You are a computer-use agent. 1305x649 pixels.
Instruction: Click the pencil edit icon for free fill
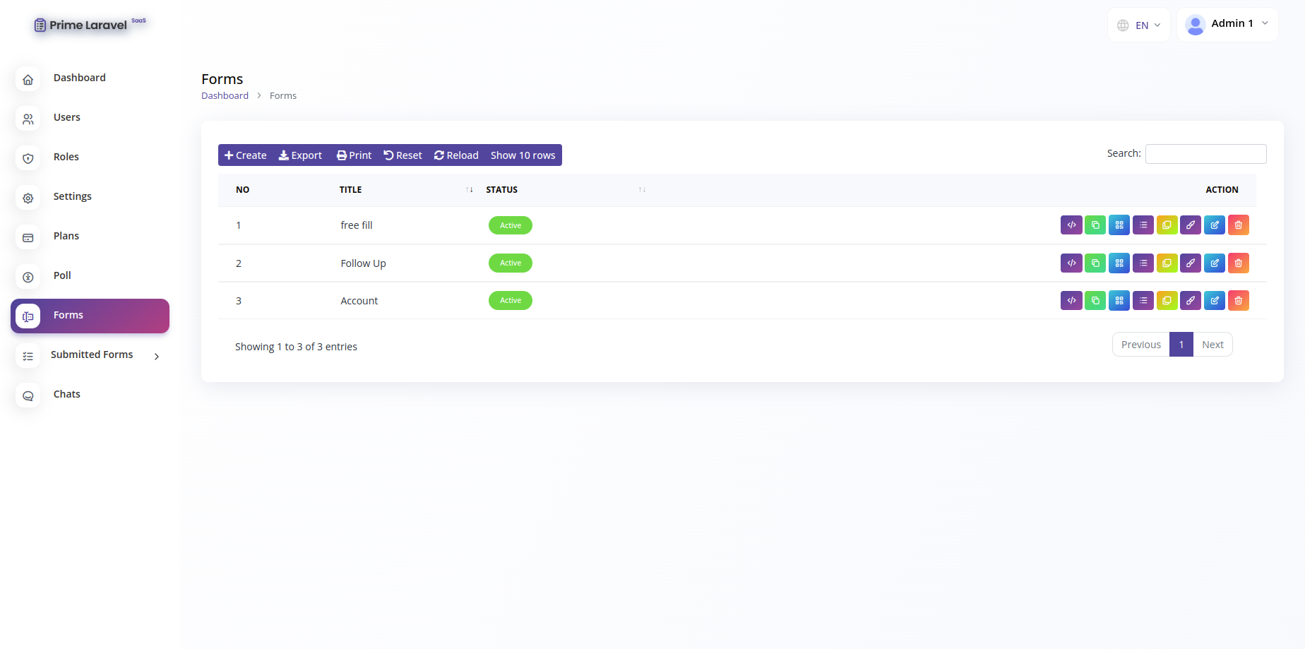pos(1214,225)
